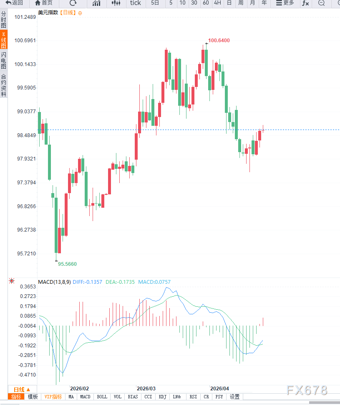
Task: Expand the 日线 period selector at bottom
Action: (22, 389)
